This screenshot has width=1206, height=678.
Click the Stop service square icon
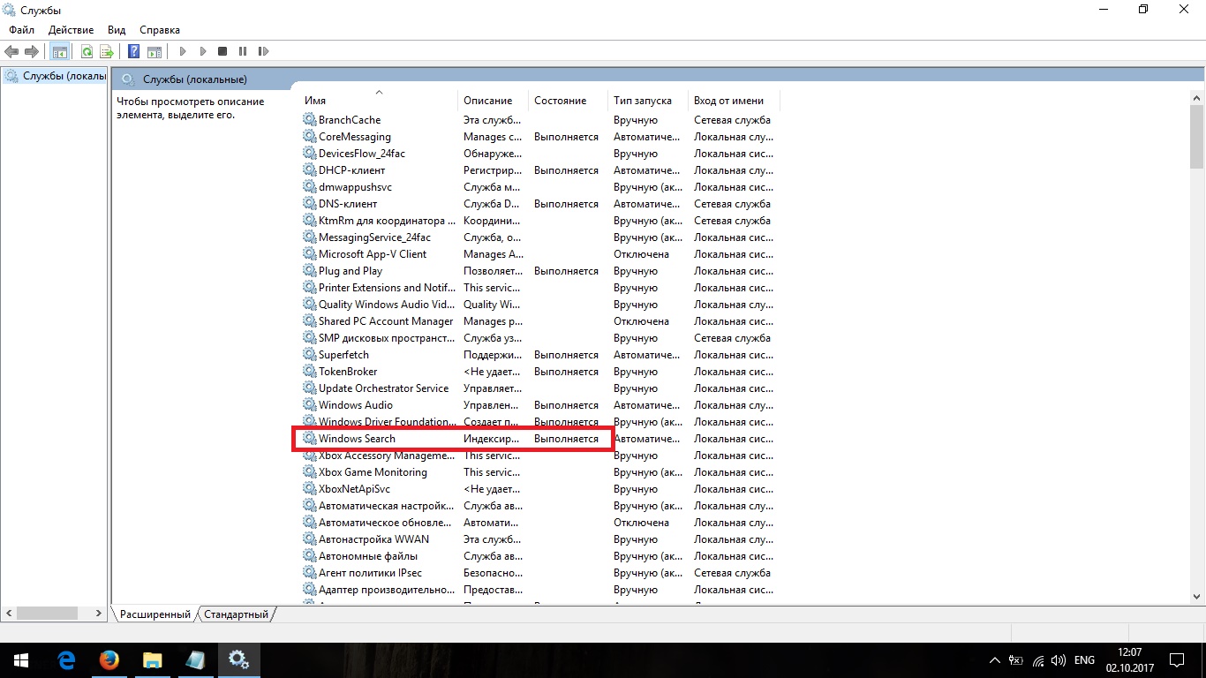pyautogui.click(x=222, y=52)
